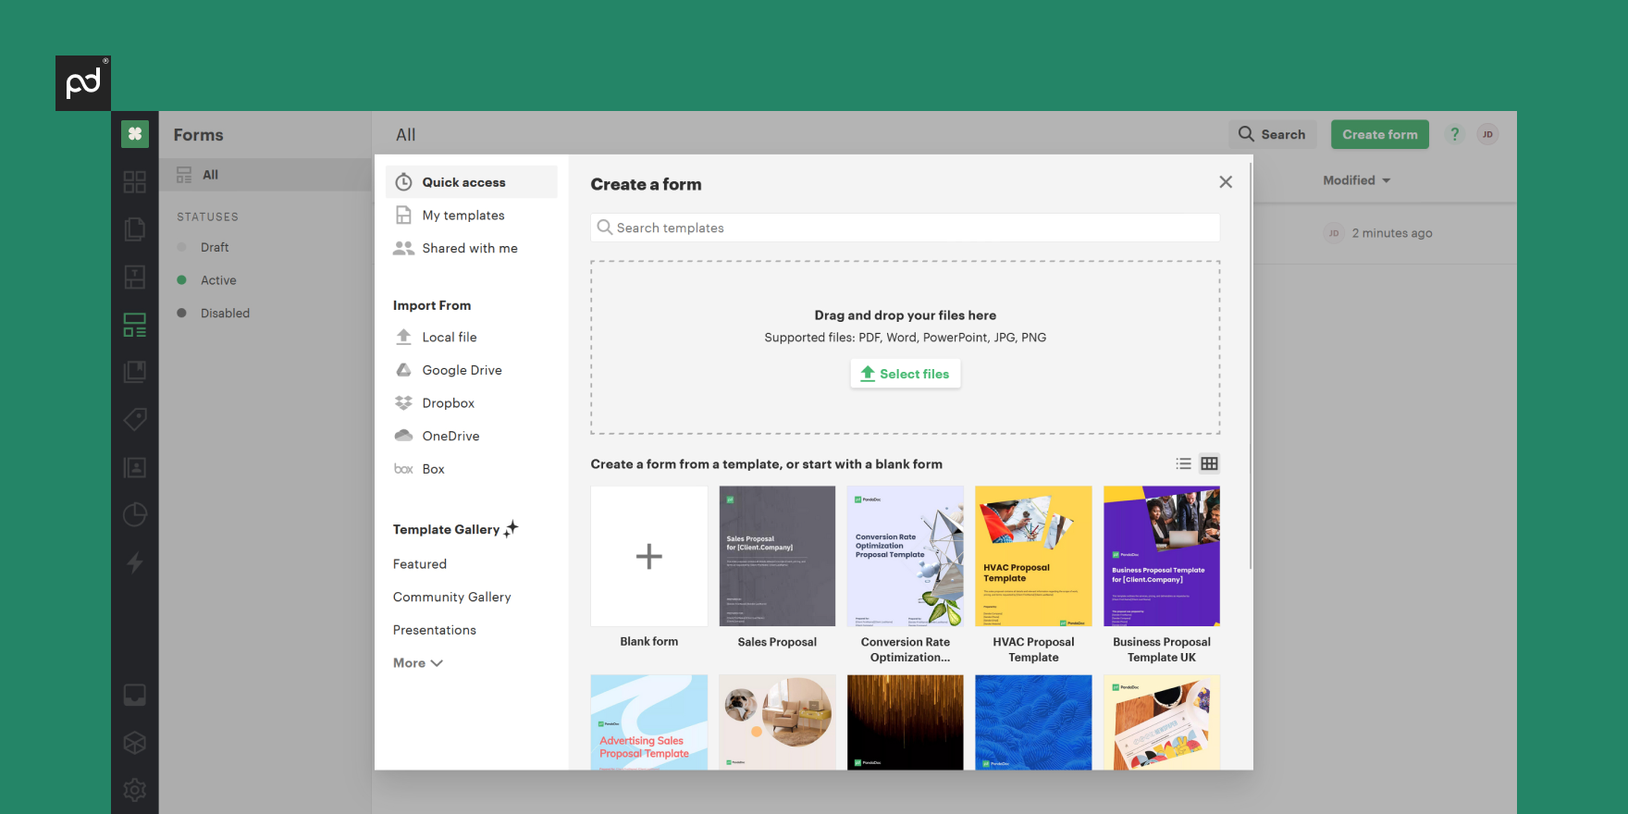This screenshot has width=1628, height=814.
Task: Open the Dashboard grid icon in sidebar
Action: point(135,182)
